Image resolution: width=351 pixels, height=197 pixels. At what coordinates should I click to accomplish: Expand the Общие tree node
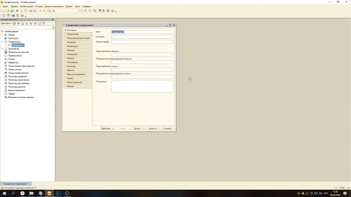pyautogui.click(x=2, y=35)
